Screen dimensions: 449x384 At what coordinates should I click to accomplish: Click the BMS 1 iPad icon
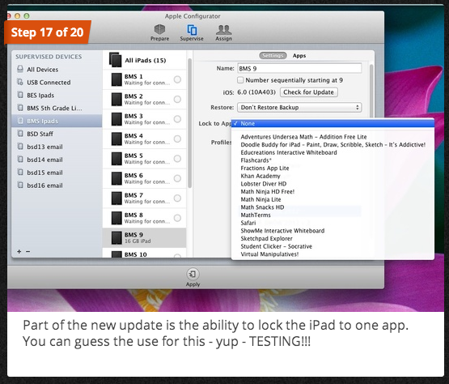click(x=116, y=79)
